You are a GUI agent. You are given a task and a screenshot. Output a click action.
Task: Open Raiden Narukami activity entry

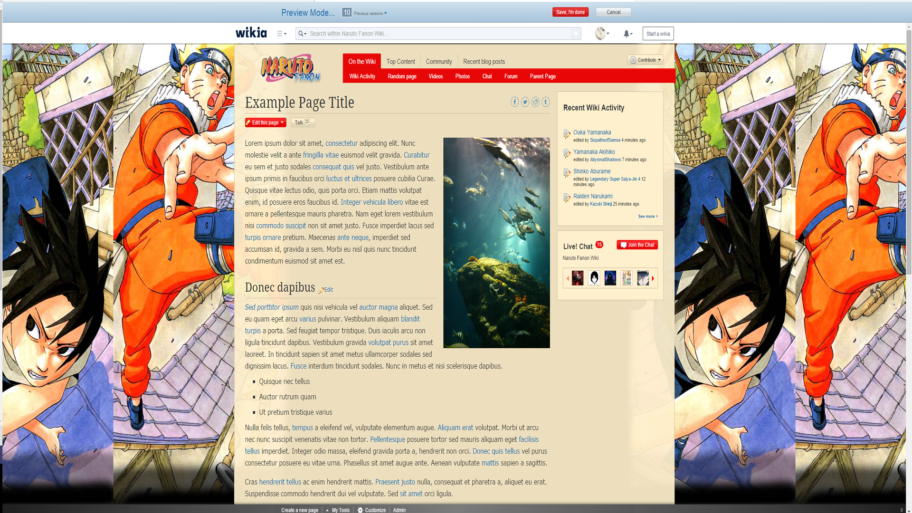click(593, 196)
